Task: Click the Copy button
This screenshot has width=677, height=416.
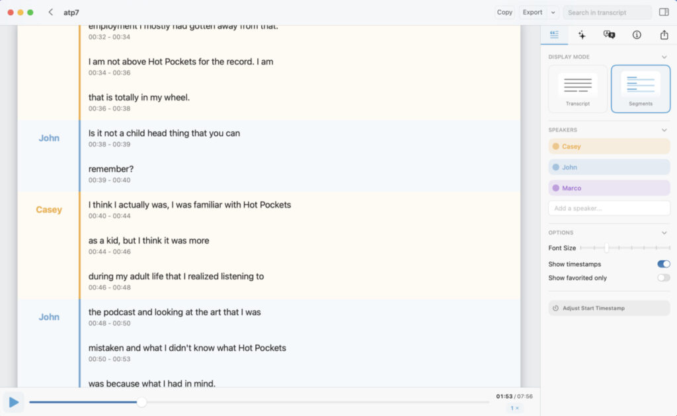Action: point(504,12)
